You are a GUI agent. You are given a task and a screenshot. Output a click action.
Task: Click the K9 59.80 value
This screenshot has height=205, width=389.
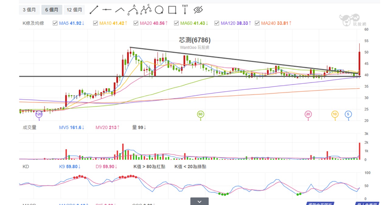pos(70,167)
